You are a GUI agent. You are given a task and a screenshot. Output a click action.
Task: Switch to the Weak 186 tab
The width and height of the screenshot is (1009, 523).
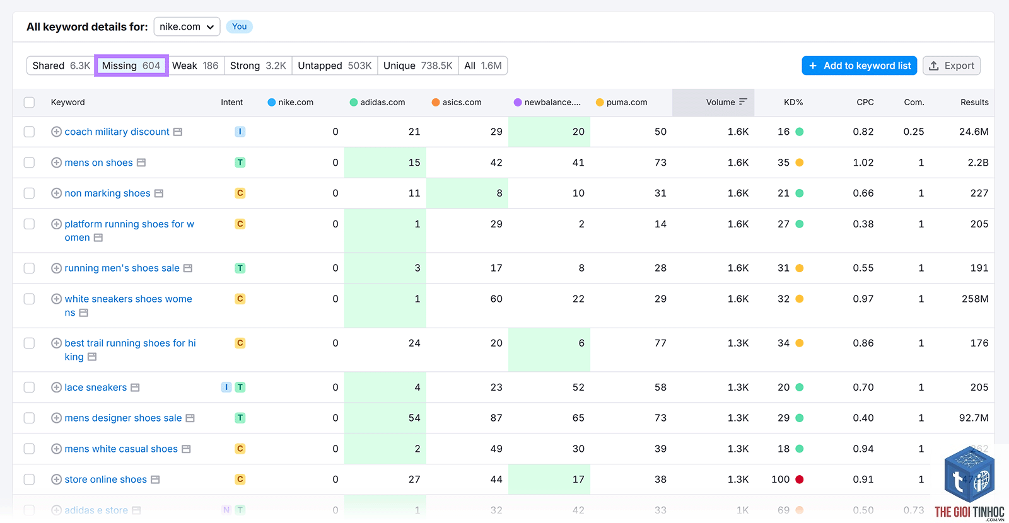pyautogui.click(x=195, y=66)
